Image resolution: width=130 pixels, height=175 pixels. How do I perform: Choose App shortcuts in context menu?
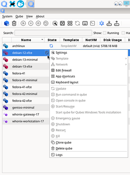(x=89, y=76)
